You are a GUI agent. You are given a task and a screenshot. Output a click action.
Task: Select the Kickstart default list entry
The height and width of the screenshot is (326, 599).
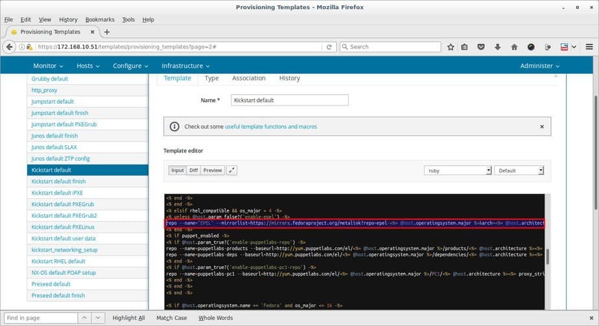click(88, 170)
